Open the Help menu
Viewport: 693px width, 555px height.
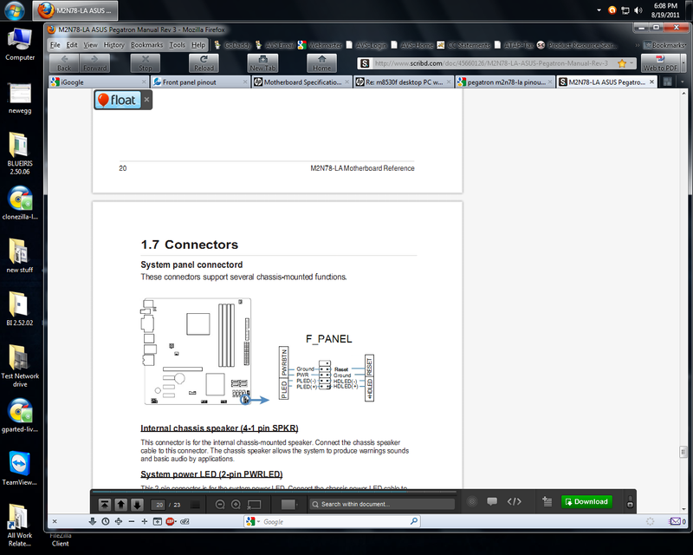tap(198, 45)
